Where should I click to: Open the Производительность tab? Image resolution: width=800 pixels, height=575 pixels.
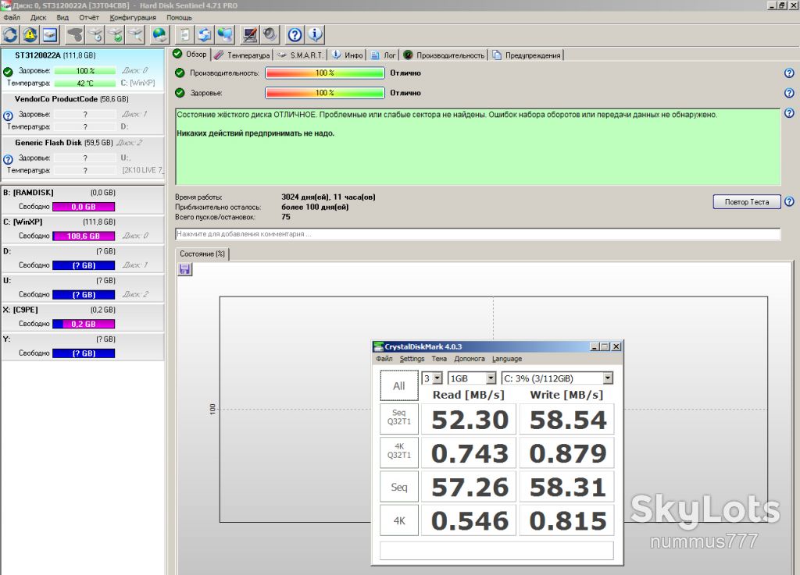click(444, 55)
